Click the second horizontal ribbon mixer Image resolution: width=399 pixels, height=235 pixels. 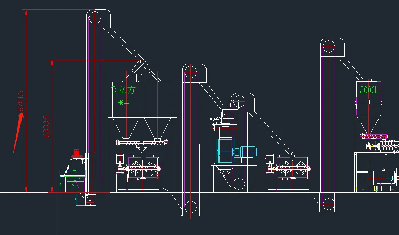[293, 169]
